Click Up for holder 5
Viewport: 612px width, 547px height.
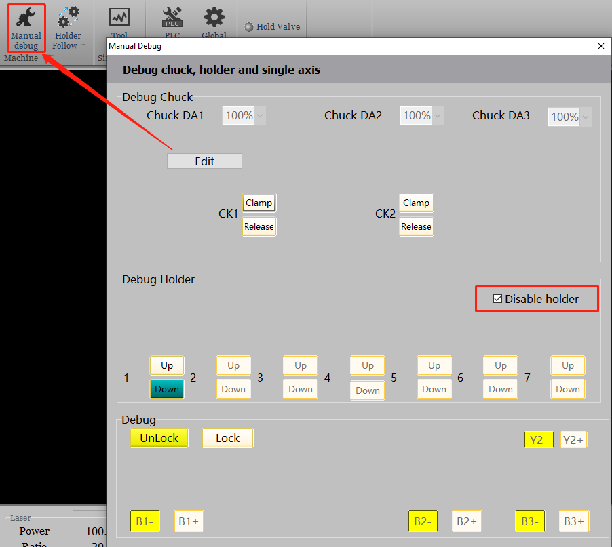[434, 365]
